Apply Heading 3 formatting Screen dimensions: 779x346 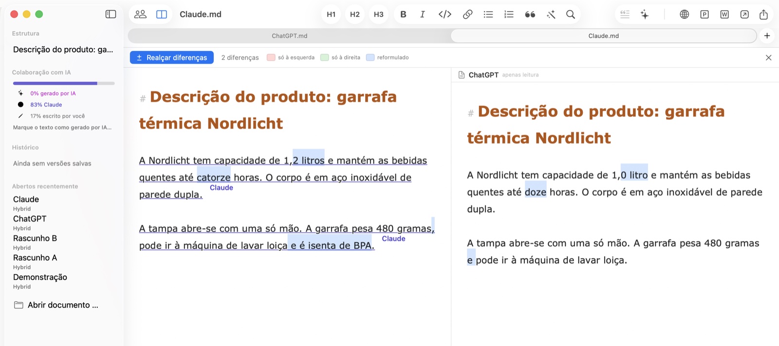[379, 14]
